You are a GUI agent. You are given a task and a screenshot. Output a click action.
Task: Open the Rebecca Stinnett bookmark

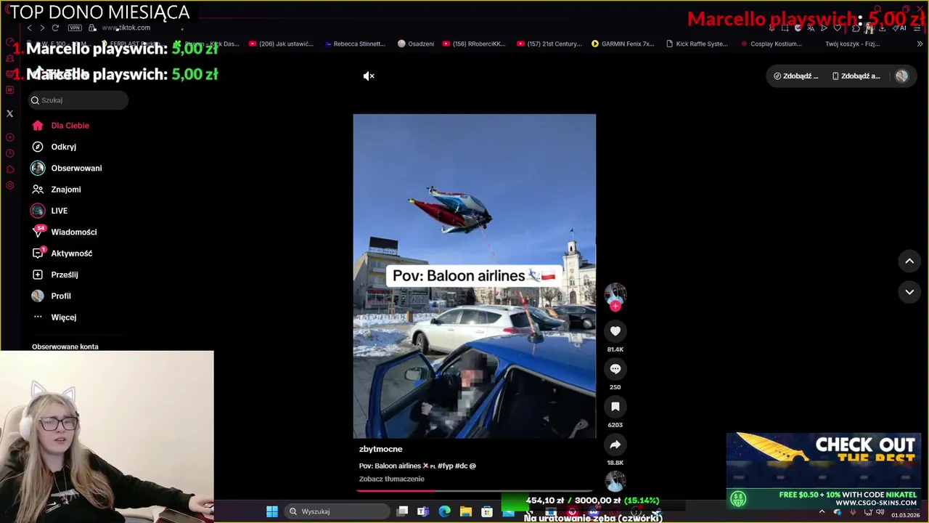pyautogui.click(x=354, y=44)
